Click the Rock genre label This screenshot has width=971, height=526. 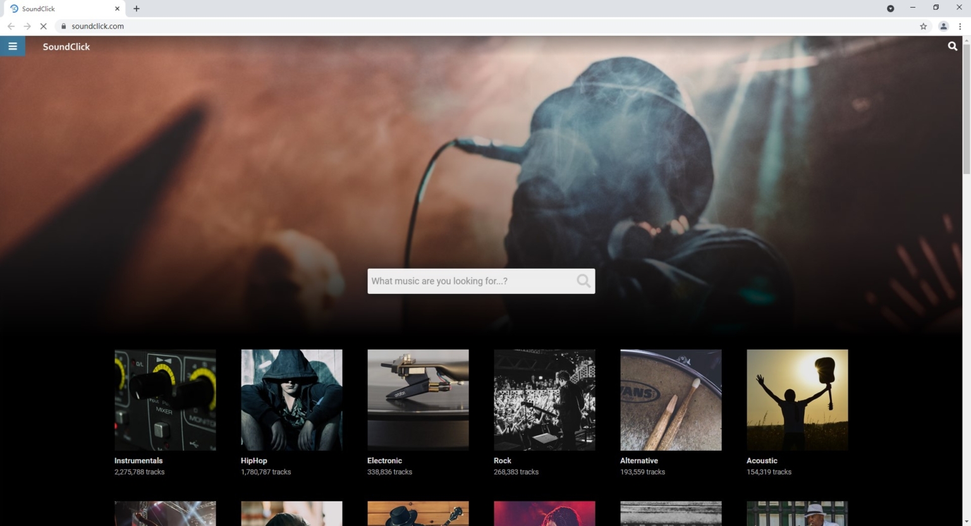503,460
